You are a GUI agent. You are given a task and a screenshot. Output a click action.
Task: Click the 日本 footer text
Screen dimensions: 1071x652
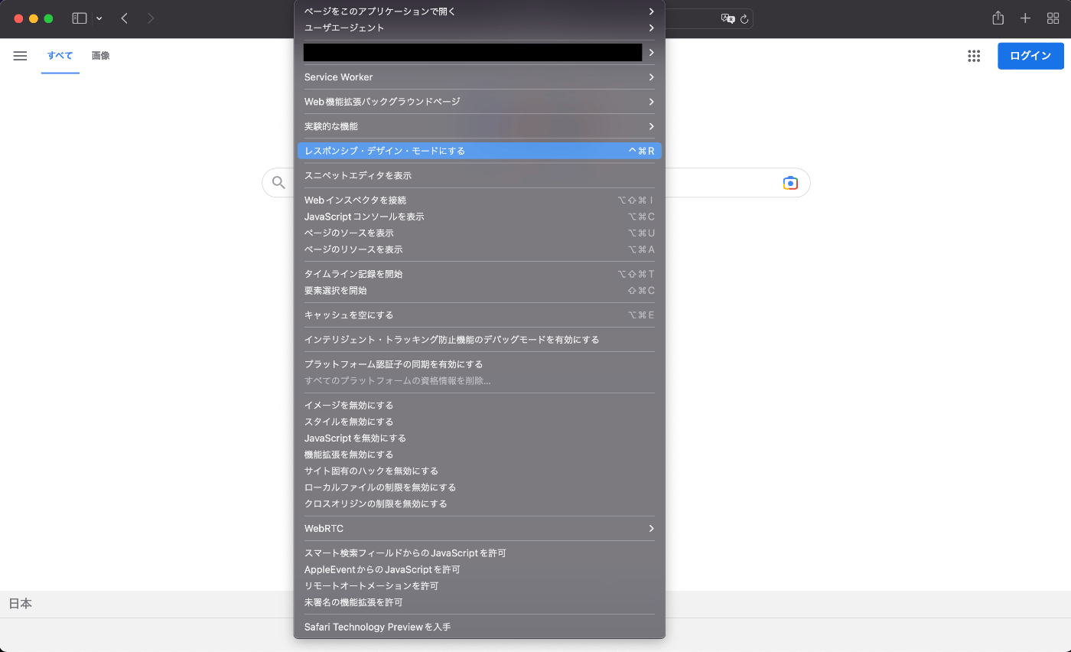[21, 604]
